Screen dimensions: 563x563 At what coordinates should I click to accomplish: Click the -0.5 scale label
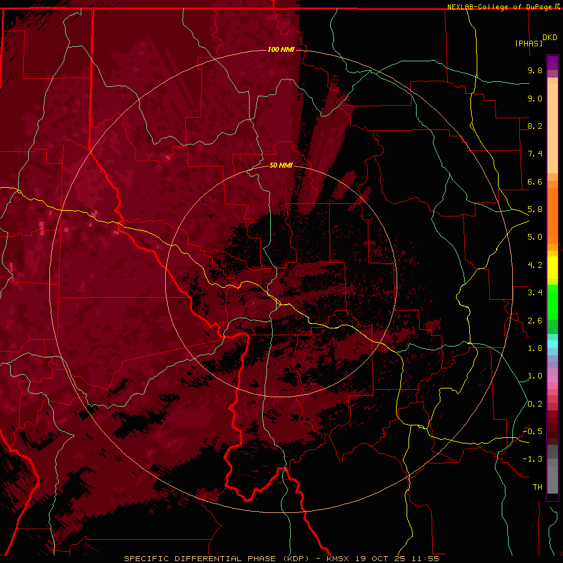(x=532, y=432)
